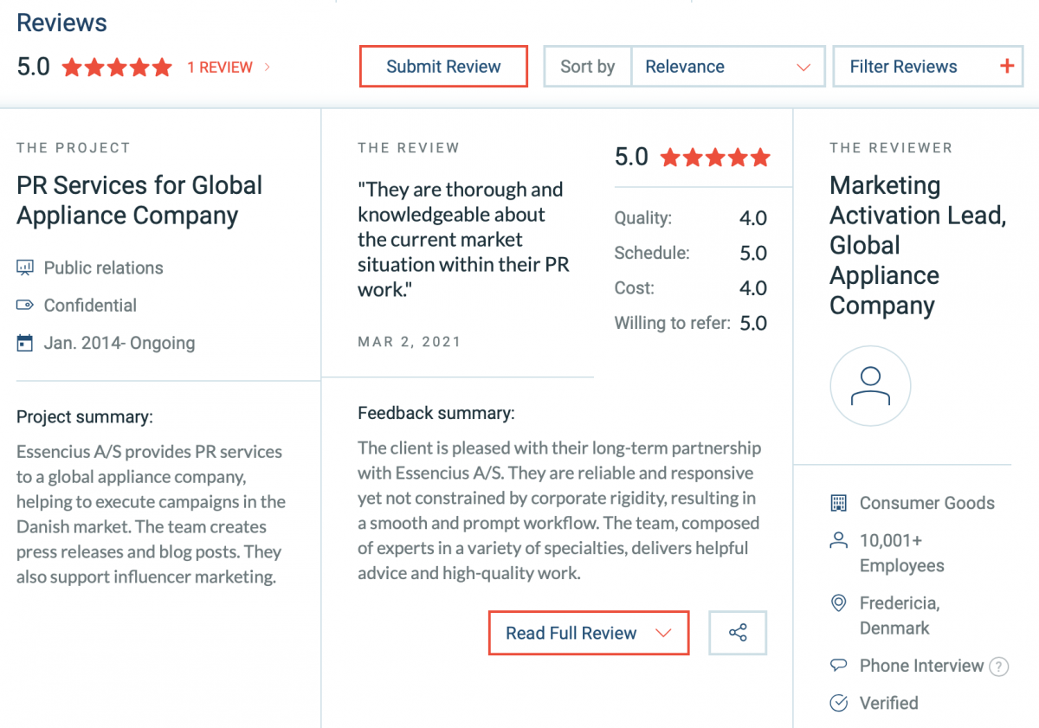1039x728 pixels.
Task: Click the Marketing Activation Lead reviewer title
Action: click(x=918, y=245)
